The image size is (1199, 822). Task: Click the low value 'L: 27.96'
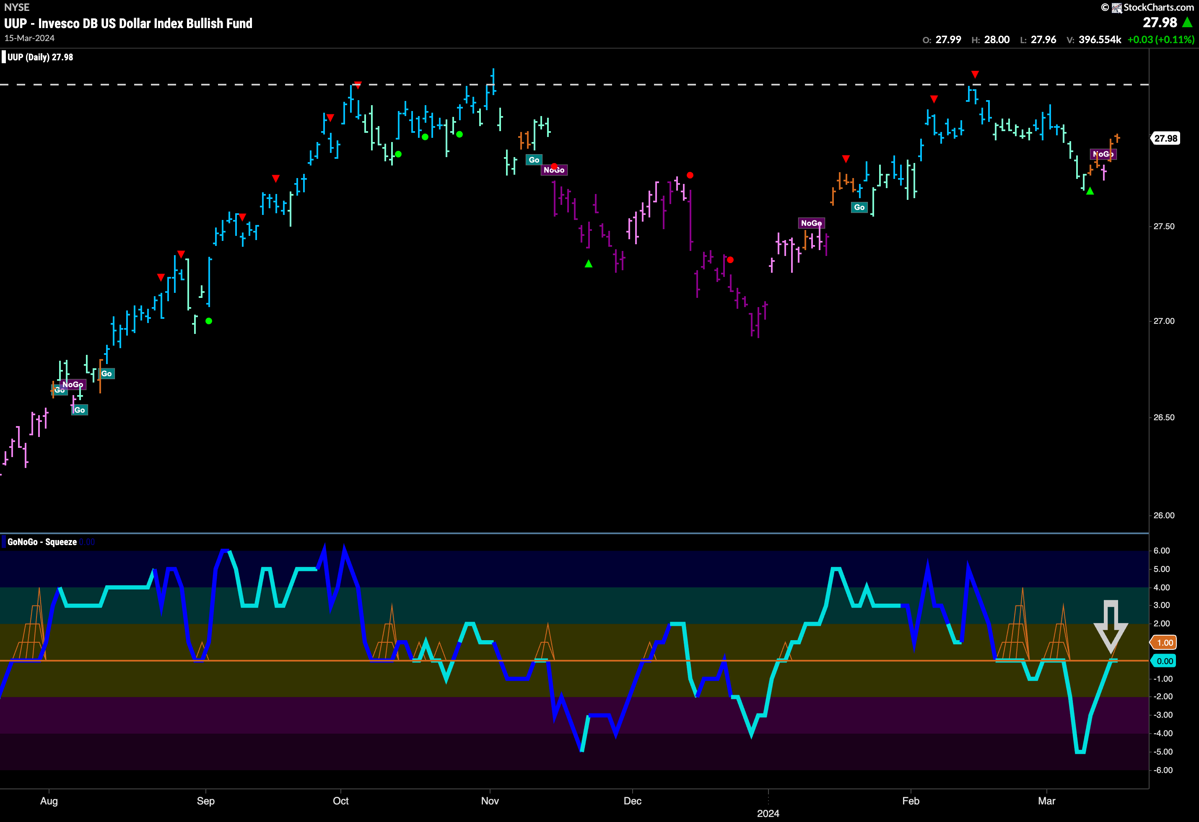1038,40
